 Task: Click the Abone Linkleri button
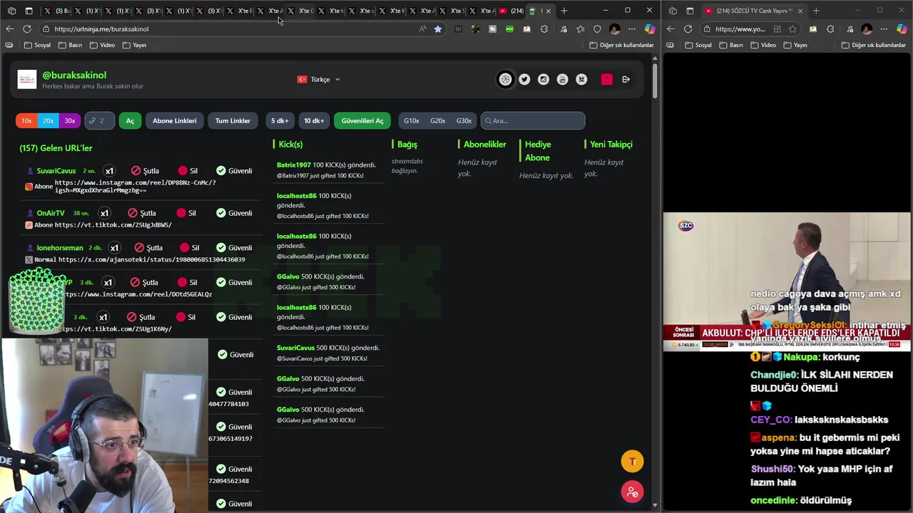174,120
